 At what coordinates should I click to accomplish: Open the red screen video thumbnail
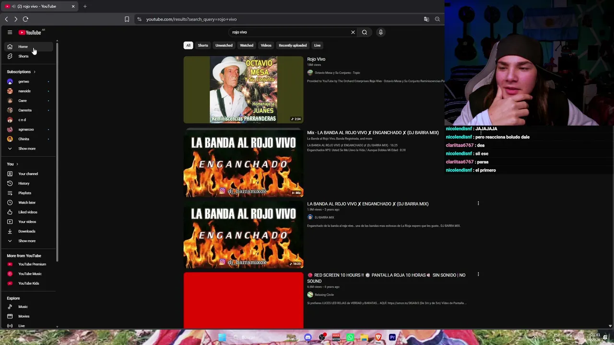tap(244, 300)
